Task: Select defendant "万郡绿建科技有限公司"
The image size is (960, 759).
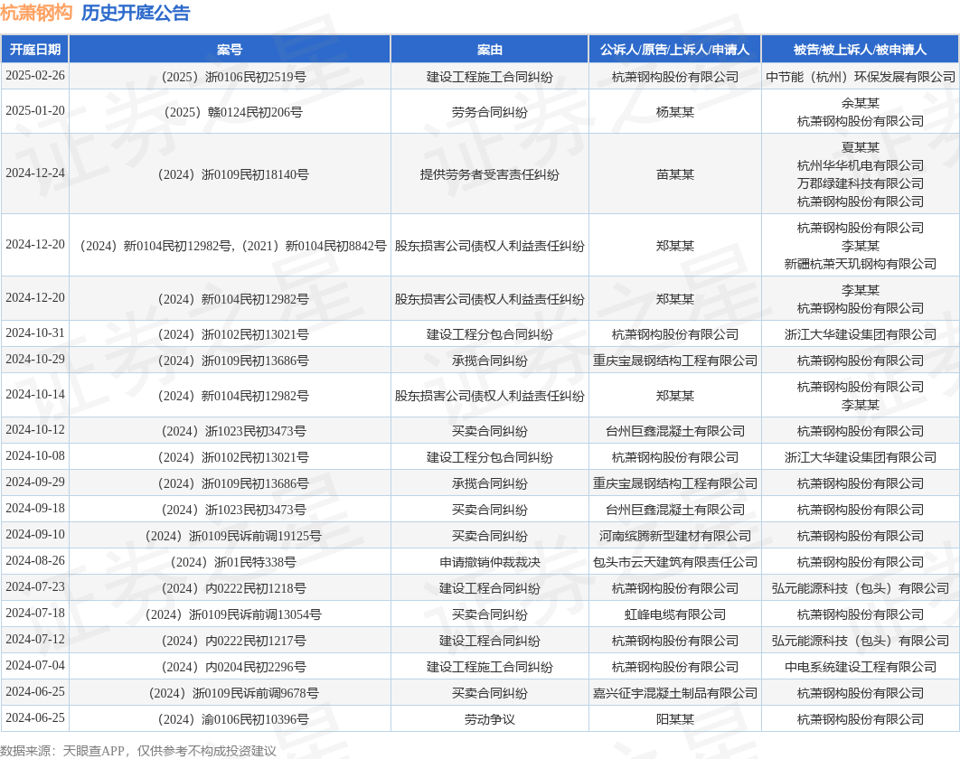Action: (861, 183)
